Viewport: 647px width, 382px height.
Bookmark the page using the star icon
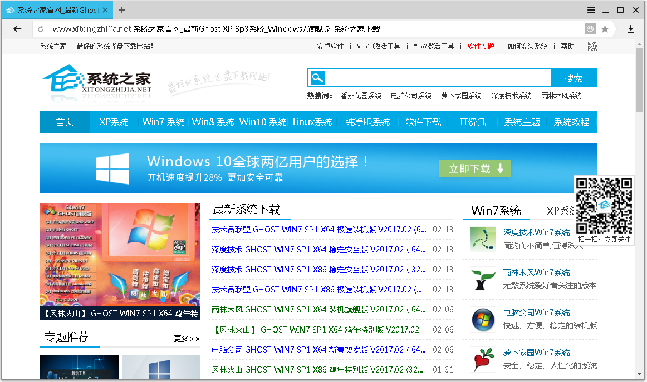pyautogui.click(x=605, y=28)
